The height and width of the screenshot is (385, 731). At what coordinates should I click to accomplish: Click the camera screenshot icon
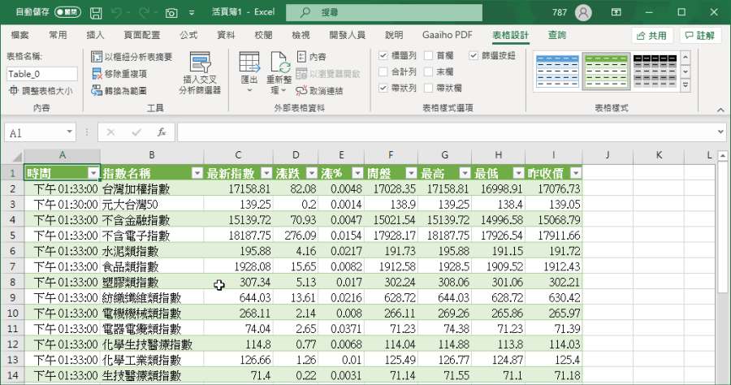click(x=171, y=12)
